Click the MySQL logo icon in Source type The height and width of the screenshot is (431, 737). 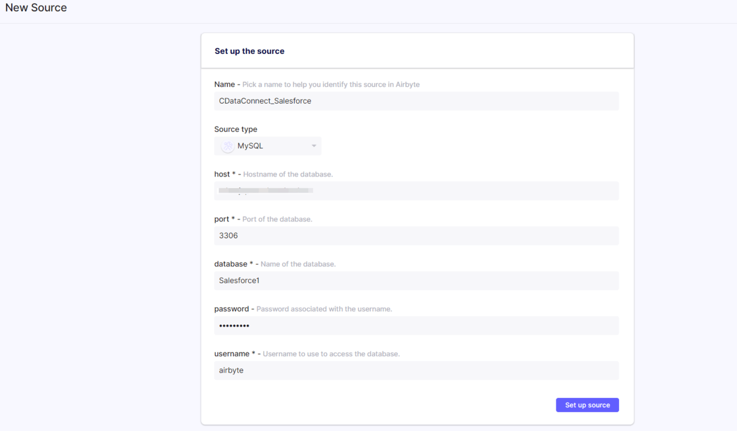click(x=228, y=146)
